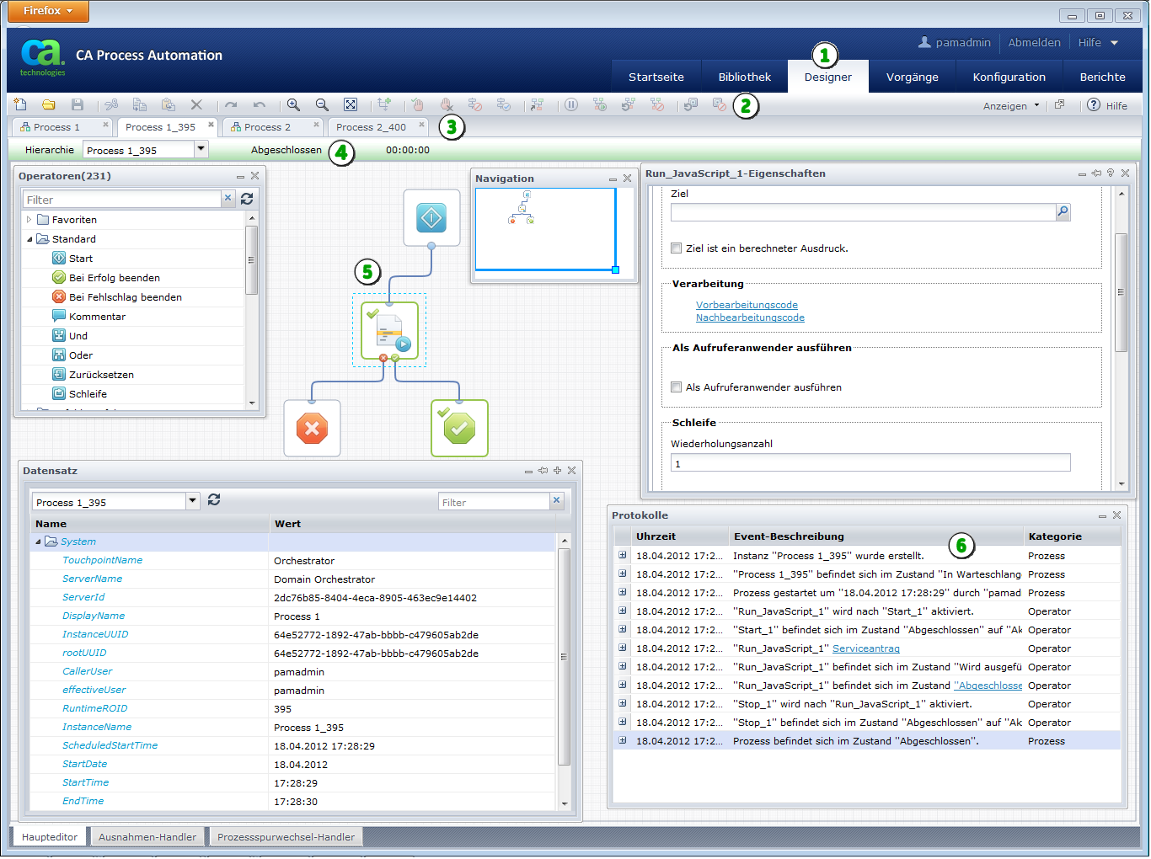Click the Abmelden link
Image resolution: width=1151 pixels, height=859 pixels.
tap(1034, 43)
